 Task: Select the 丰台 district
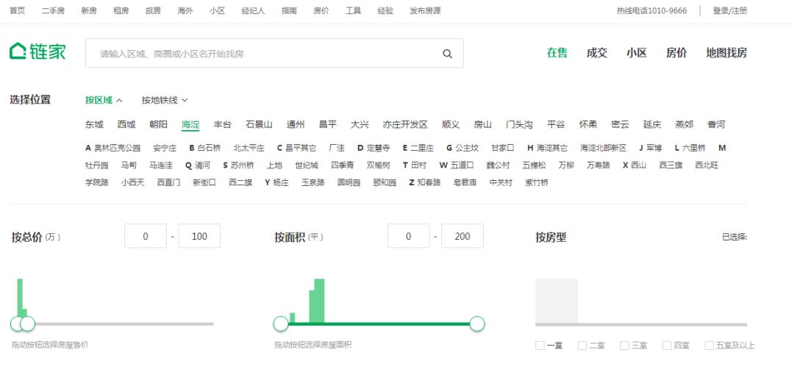223,125
